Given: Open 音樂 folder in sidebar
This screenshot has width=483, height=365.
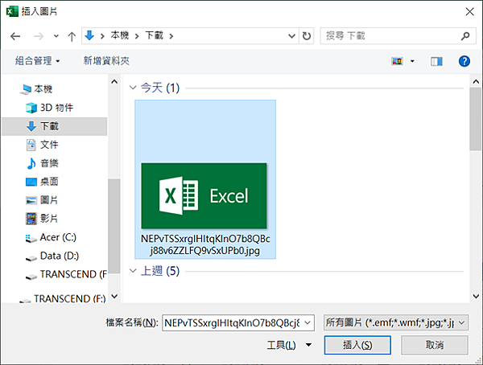Looking at the screenshot, I should [49, 163].
